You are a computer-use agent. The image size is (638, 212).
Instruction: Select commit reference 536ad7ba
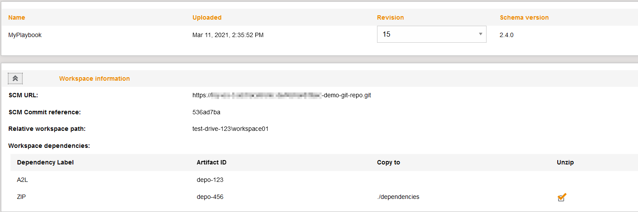pos(206,112)
